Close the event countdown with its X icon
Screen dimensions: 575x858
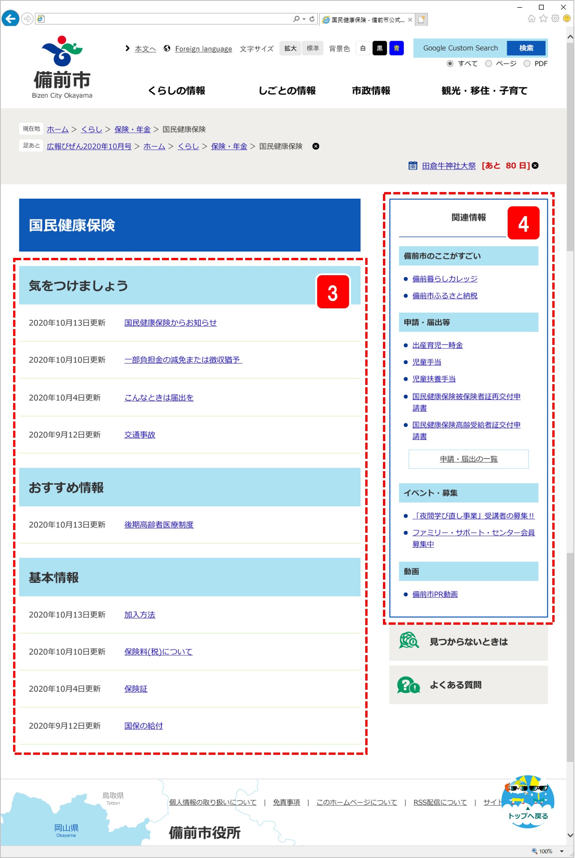[535, 166]
